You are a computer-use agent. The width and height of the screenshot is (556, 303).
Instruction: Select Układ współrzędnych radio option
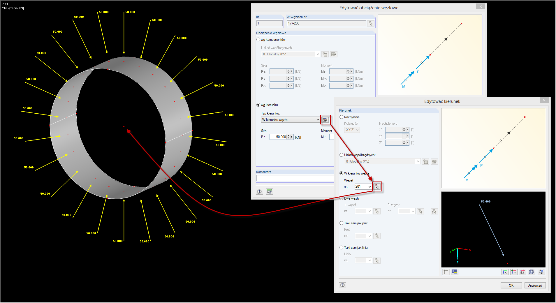(x=342, y=155)
